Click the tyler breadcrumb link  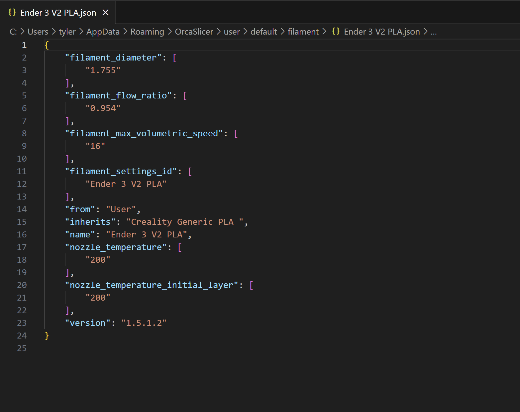pyautogui.click(x=67, y=31)
